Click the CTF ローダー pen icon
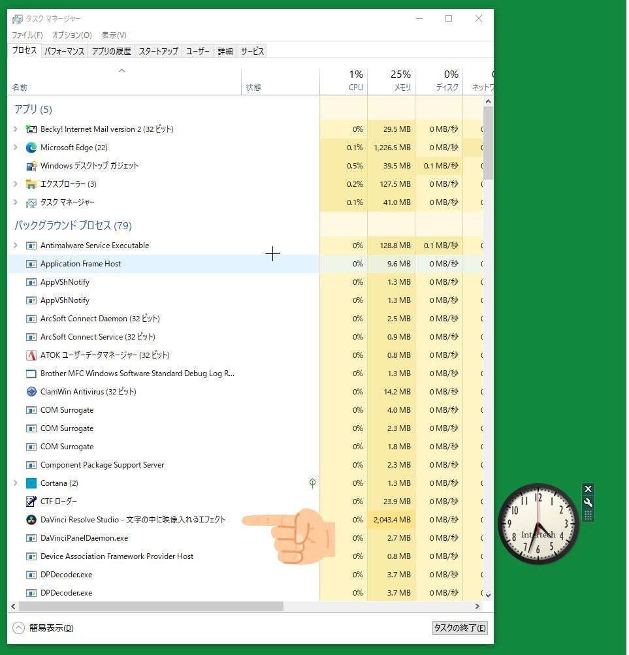This screenshot has width=629, height=655. 31,502
